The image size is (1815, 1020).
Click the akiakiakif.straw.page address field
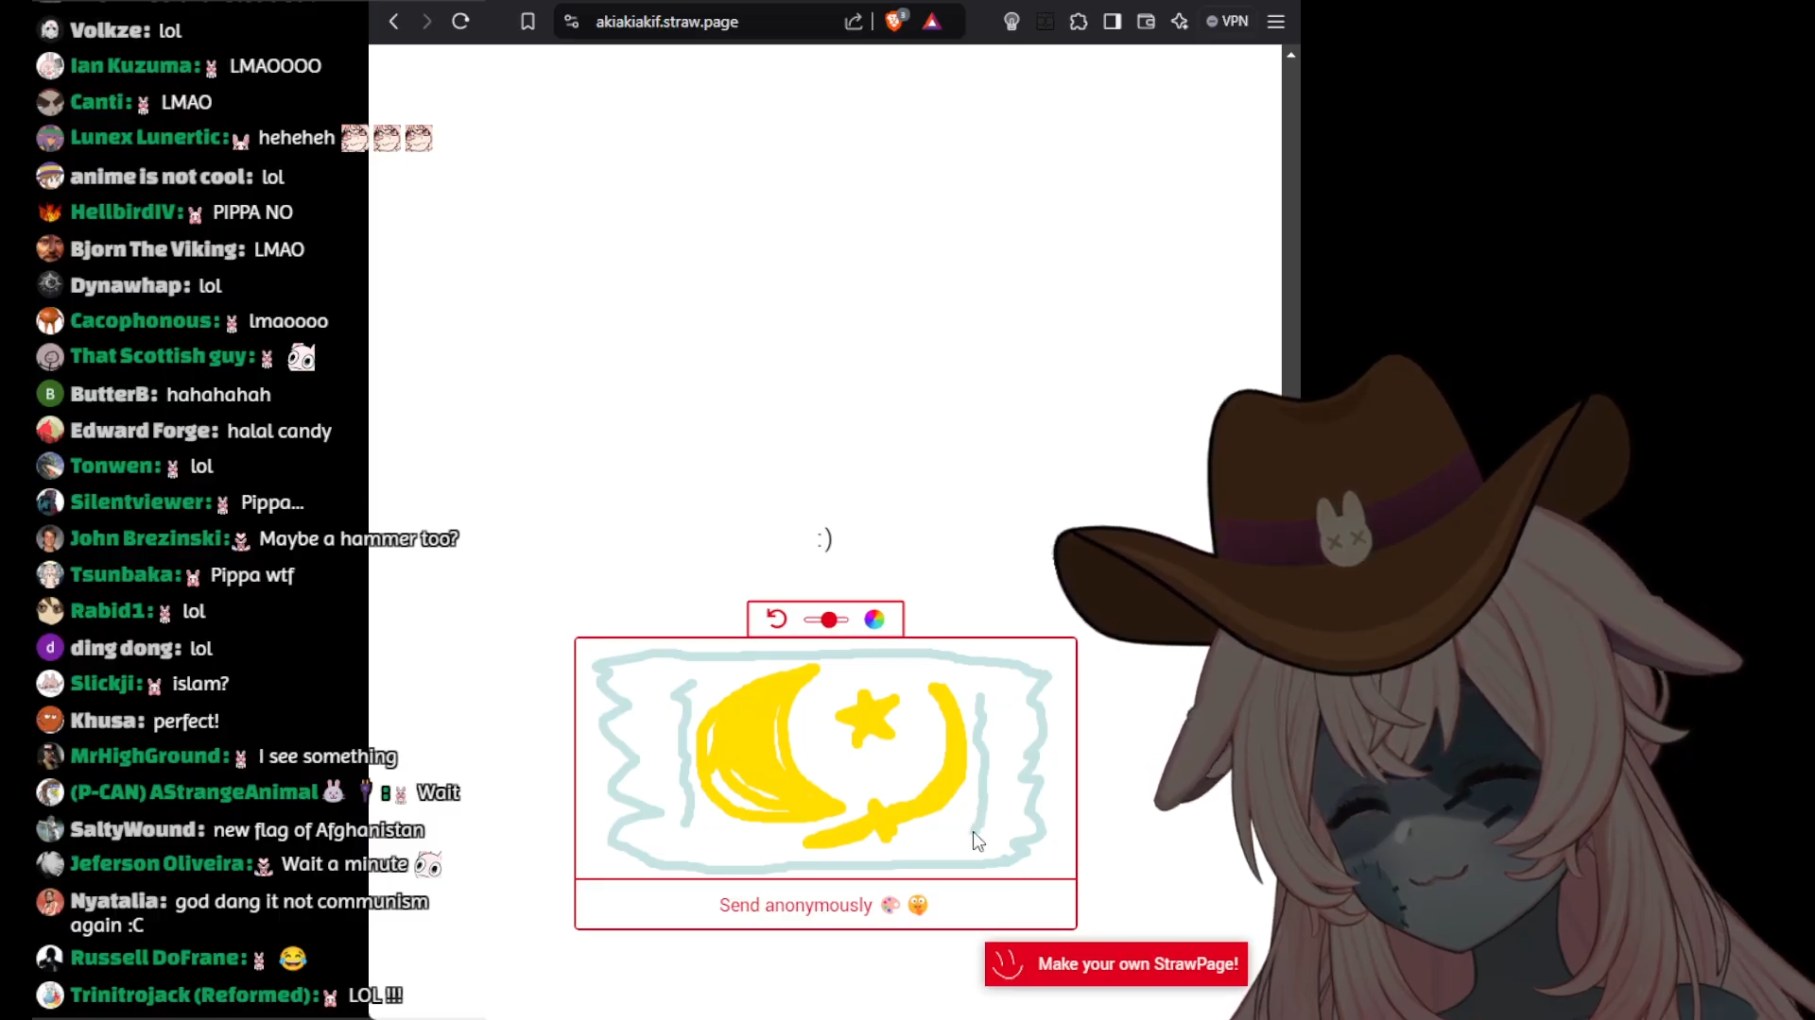(x=666, y=21)
